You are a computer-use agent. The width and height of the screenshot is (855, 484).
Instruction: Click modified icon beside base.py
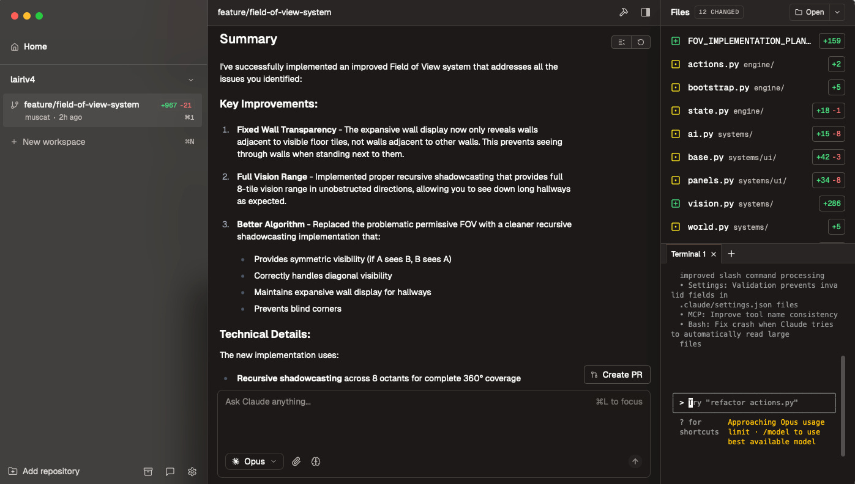click(x=676, y=157)
